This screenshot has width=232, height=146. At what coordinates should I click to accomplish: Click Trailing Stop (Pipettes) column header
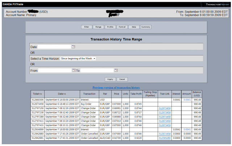coord(150,94)
